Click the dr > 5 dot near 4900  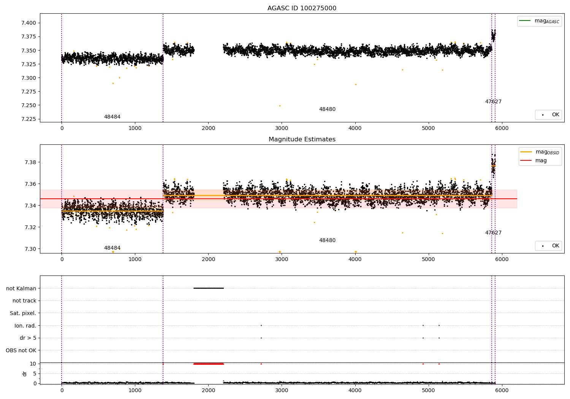click(423, 338)
